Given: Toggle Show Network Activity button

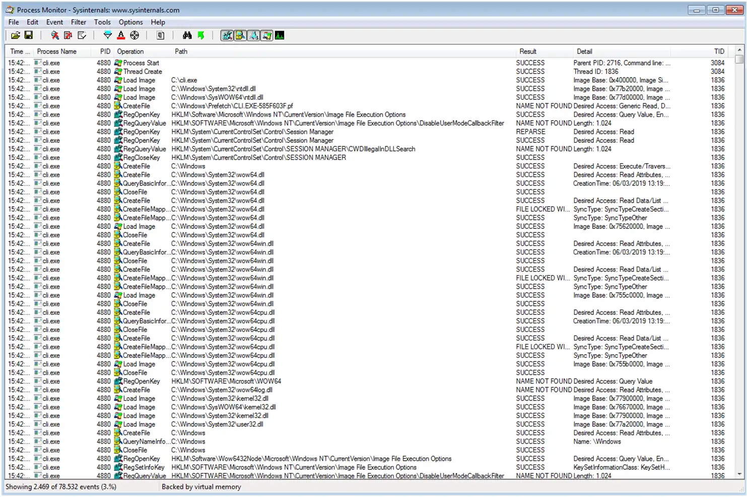Looking at the screenshot, I should point(253,35).
